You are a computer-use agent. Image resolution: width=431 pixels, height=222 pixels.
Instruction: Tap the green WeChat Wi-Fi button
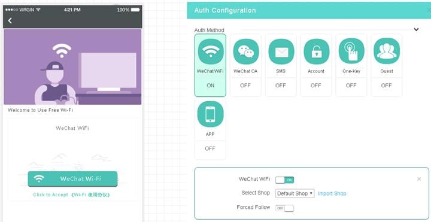tap(72, 178)
